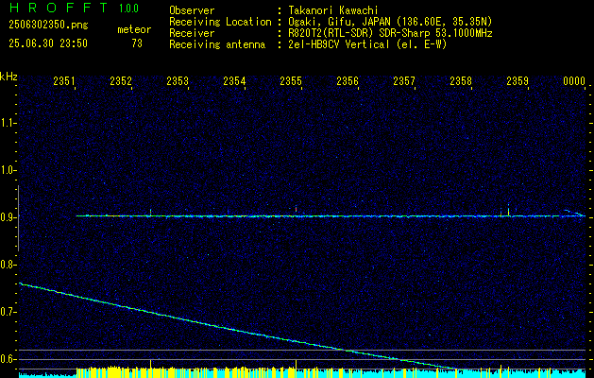Click the file name 2506302350.png
Image resolution: width=594 pixels, height=378 pixels.
click(x=48, y=26)
